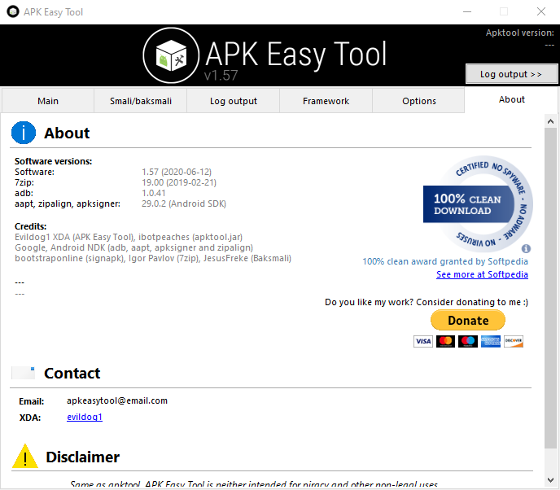Click the Softpedia 100% Clean badge
560x490 pixels.
(478, 204)
